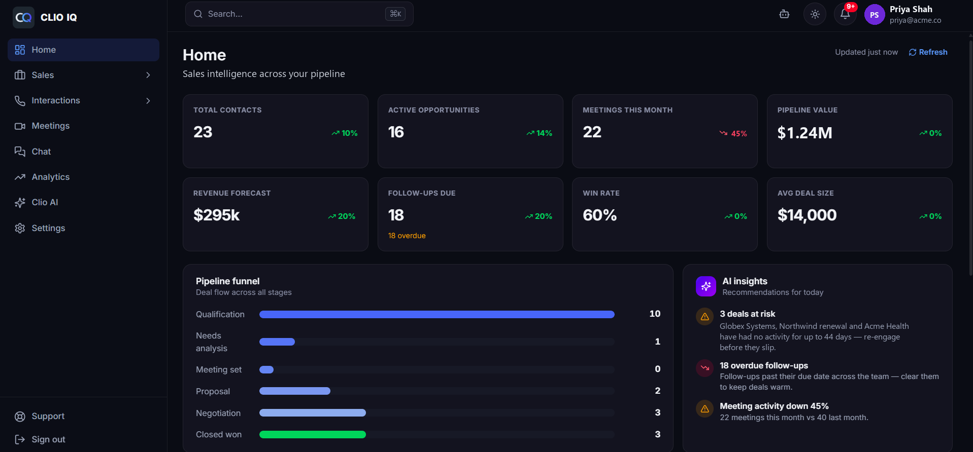Click the Clio IQ logo icon
Image resolution: width=973 pixels, height=452 pixels.
tap(23, 17)
